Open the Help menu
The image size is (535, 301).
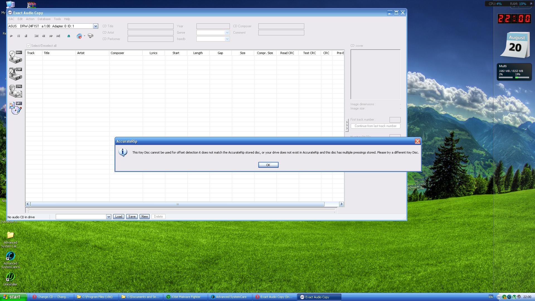[67, 19]
